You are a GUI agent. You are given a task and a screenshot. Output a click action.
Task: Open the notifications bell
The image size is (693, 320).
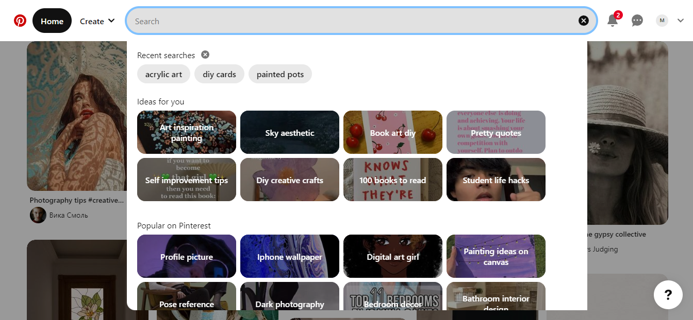tap(612, 21)
